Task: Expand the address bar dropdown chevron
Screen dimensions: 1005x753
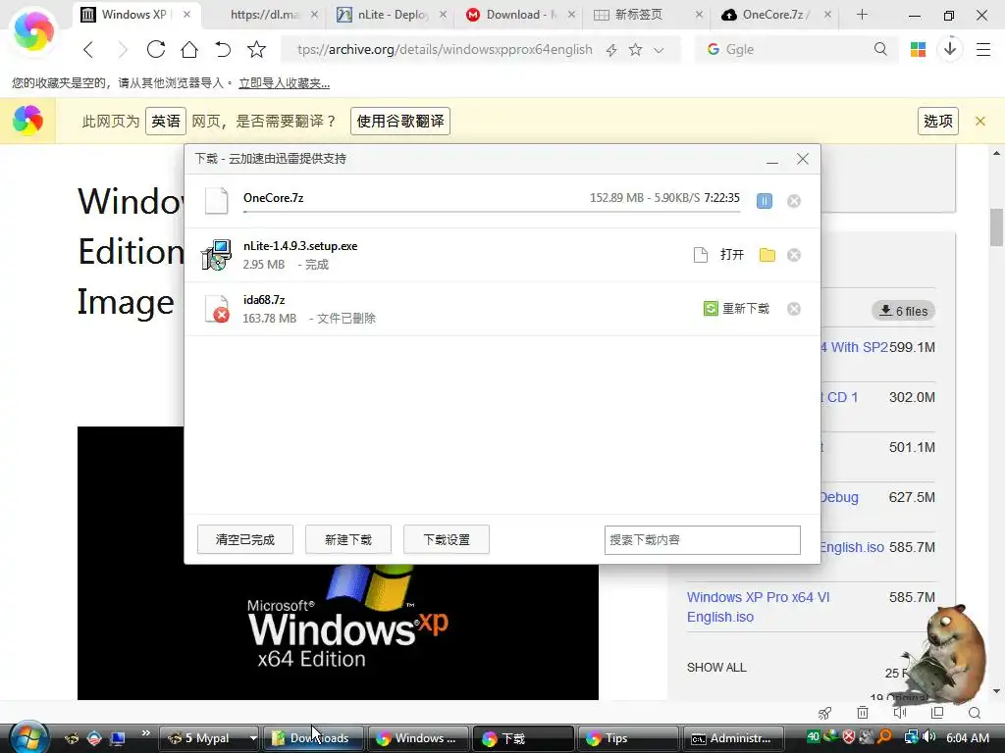Action: pos(659,50)
